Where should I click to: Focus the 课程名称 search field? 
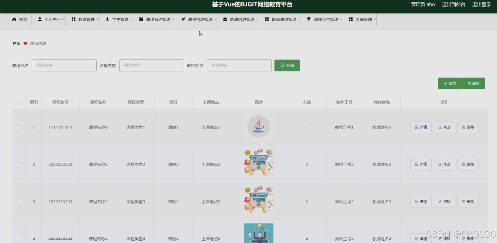coord(64,65)
